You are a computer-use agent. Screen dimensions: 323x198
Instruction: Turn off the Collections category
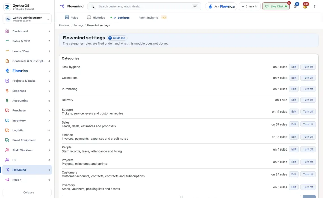coord(308,78)
